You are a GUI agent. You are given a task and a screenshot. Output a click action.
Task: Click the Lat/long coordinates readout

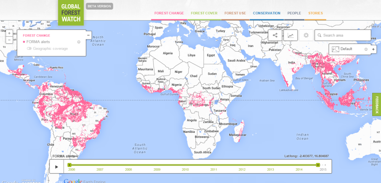coord(306,156)
